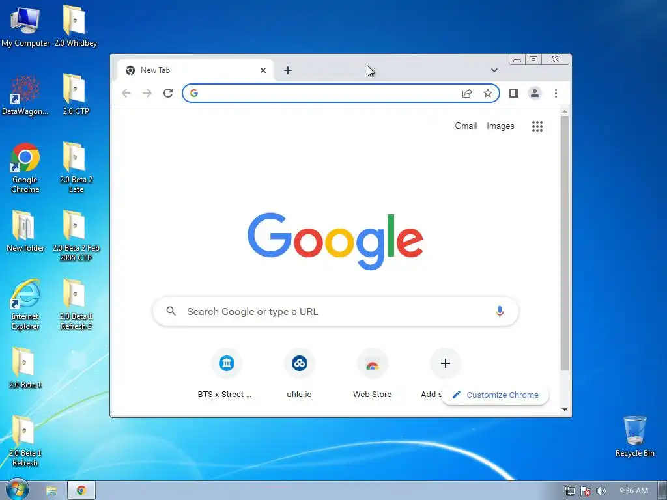Select the Recycle Bin icon
Screen dimensions: 667x500
click(634, 437)
